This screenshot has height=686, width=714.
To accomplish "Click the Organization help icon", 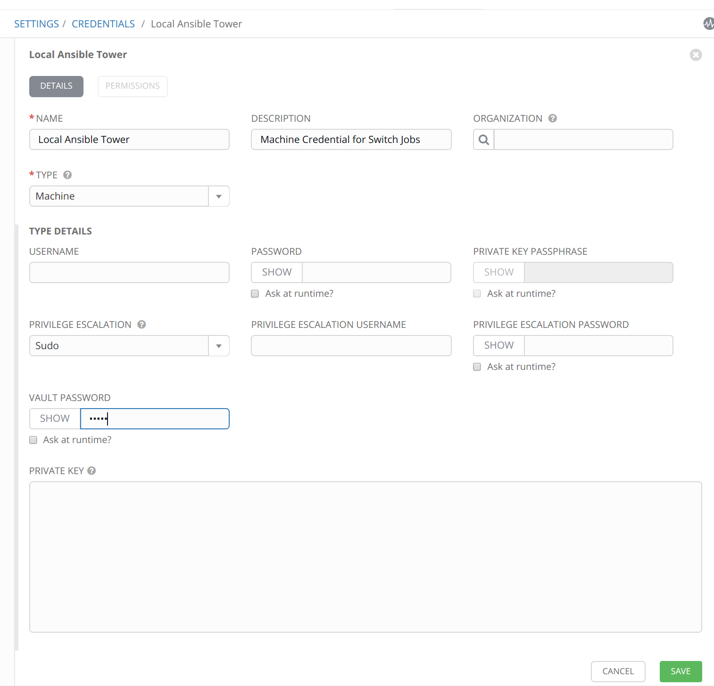I will click(553, 118).
